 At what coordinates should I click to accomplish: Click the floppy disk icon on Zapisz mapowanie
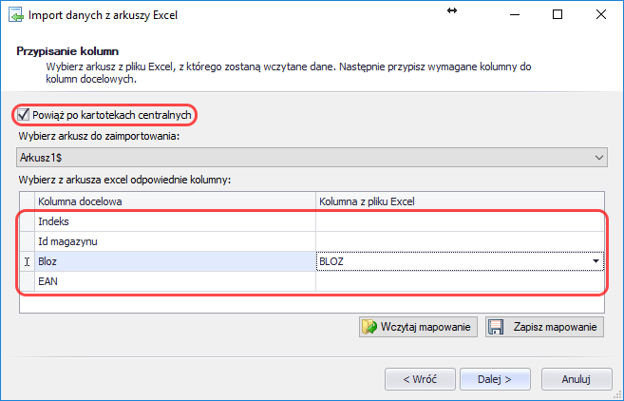(x=496, y=328)
